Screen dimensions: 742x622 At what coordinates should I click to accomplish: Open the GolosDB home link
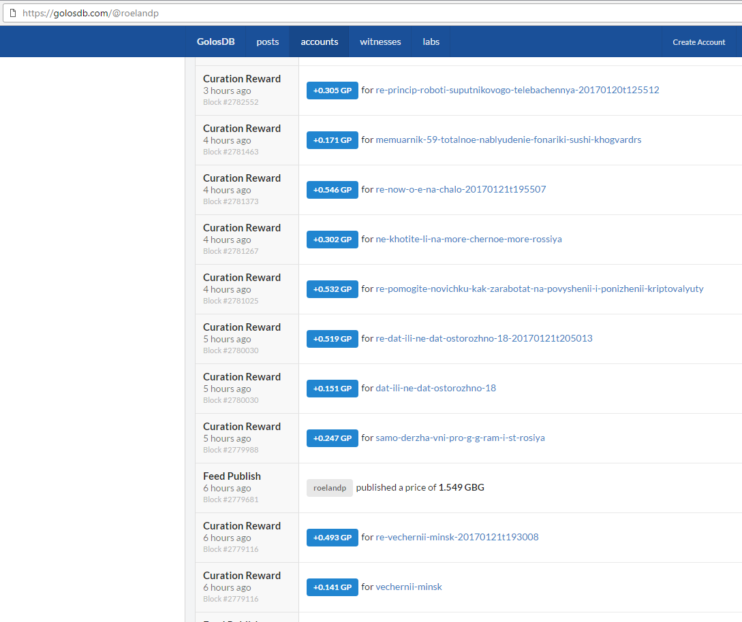click(215, 42)
